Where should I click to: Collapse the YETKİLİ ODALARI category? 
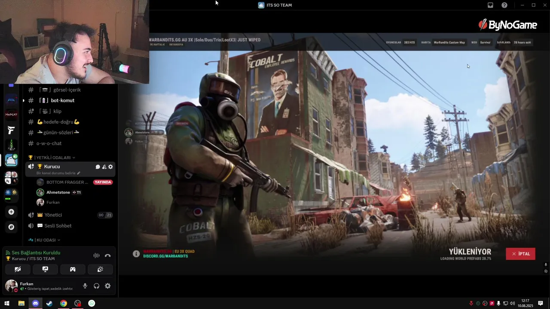[x=52, y=158]
